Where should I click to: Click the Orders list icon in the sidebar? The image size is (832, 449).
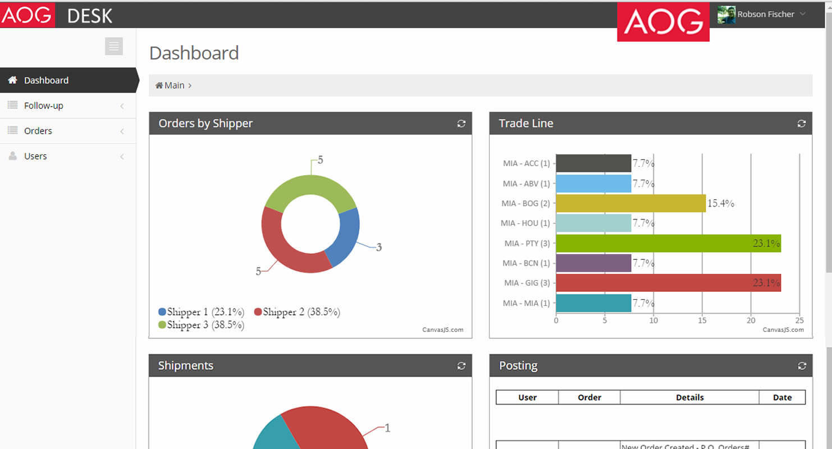tap(12, 131)
